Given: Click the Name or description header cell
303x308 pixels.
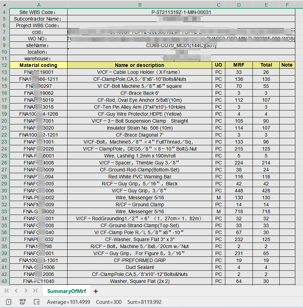Looking at the screenshot, I should tap(140, 65).
